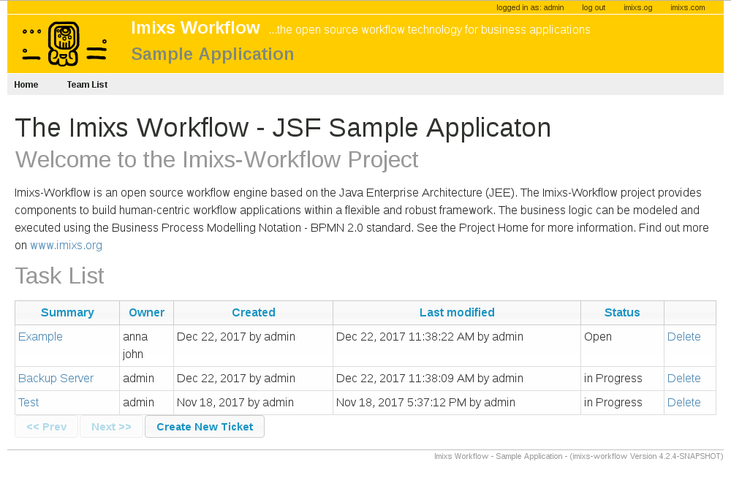731x486 pixels.
Task: Sort the table by Created column
Action: 254,312
